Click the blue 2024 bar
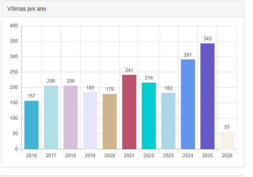This screenshot has height=177, width=253. point(188,104)
